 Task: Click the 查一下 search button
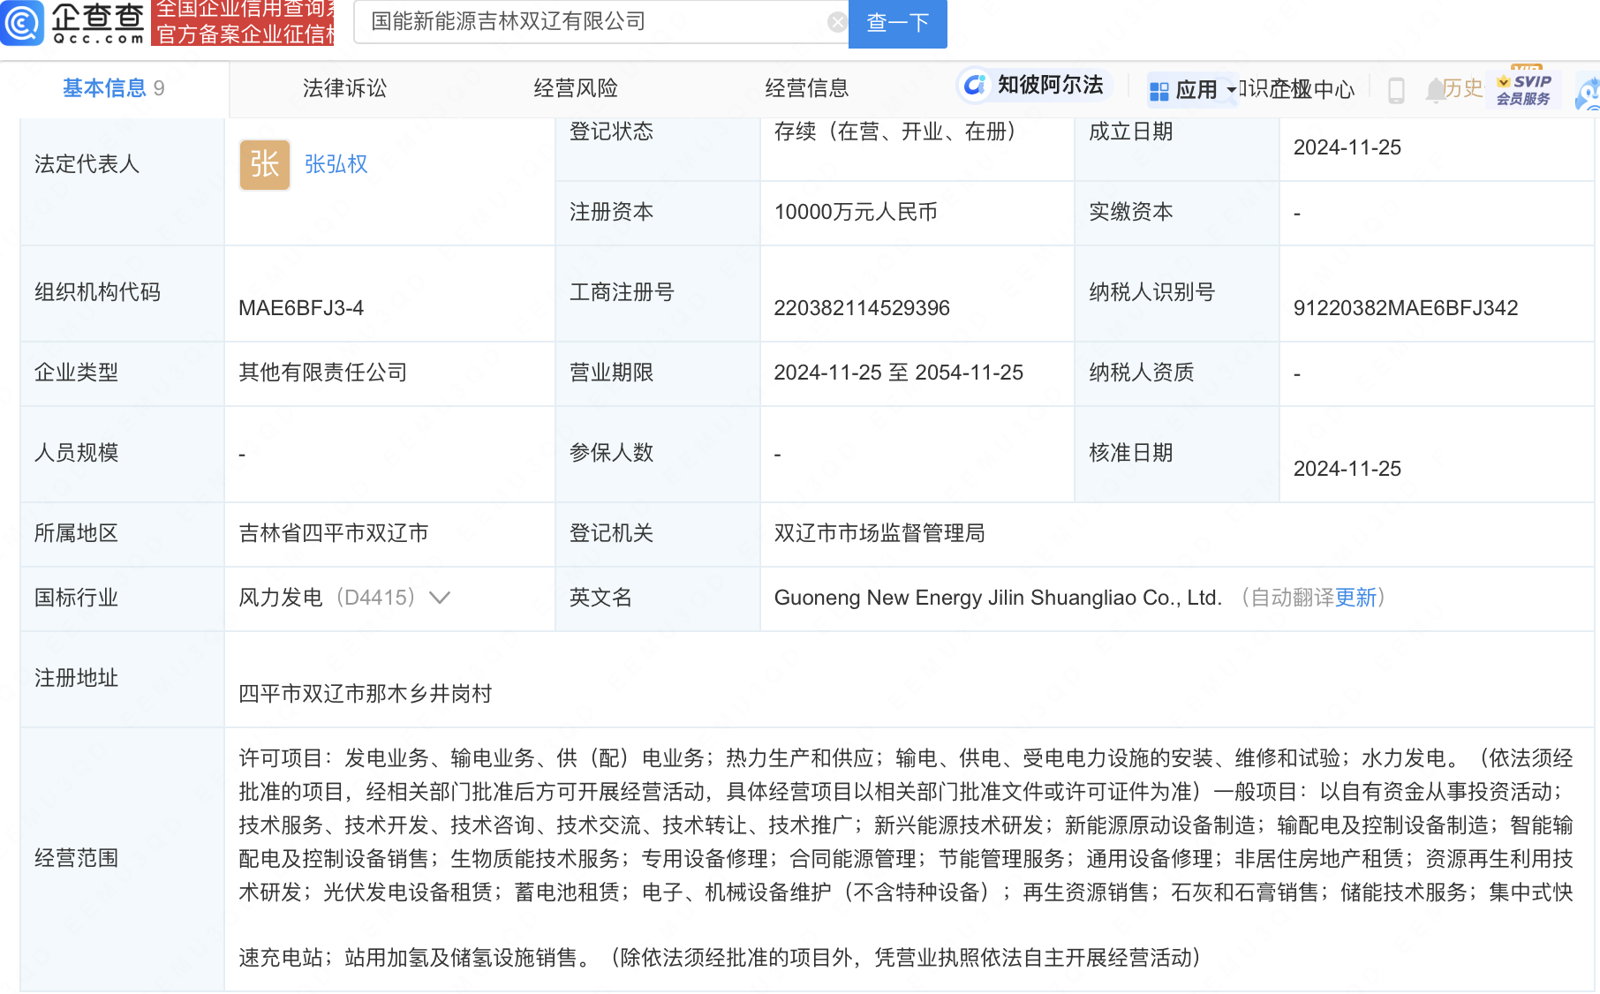pos(897,23)
